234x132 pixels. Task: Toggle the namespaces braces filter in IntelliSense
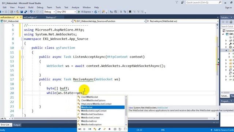click(115, 129)
